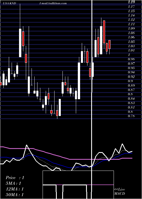Choose the 0.87 axis label

point(131,90)
